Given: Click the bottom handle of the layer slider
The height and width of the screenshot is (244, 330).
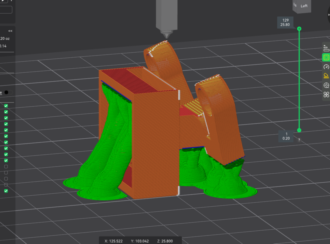Looking at the screenshot, I should pyautogui.click(x=299, y=130).
